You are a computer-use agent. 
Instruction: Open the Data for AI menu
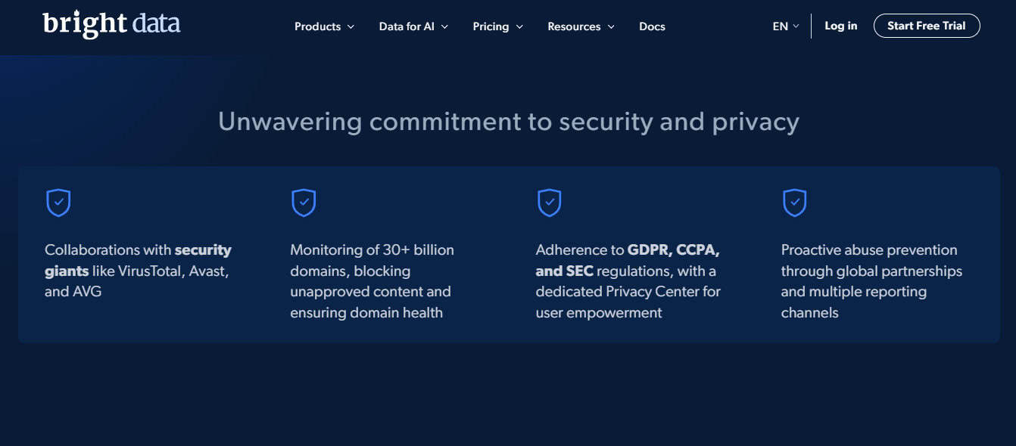413,26
